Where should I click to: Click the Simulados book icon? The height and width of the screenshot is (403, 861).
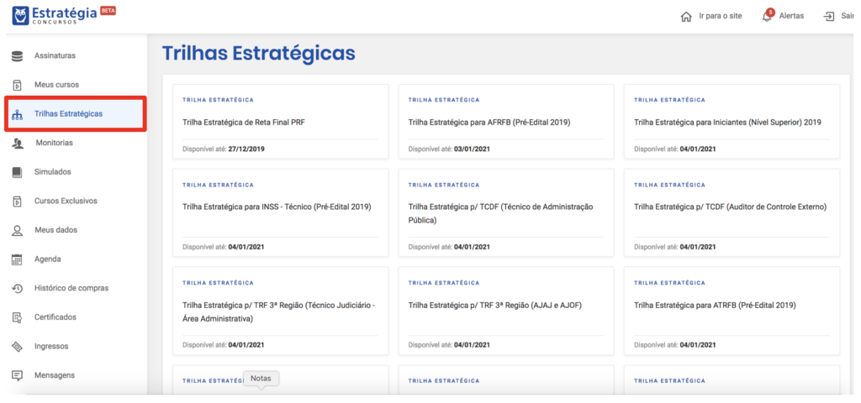click(17, 172)
